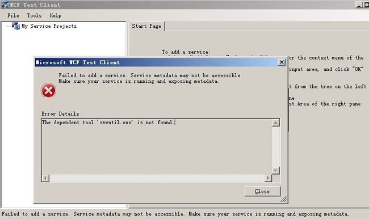Click the Microsoft WCF Test Client dialog title

(78, 62)
